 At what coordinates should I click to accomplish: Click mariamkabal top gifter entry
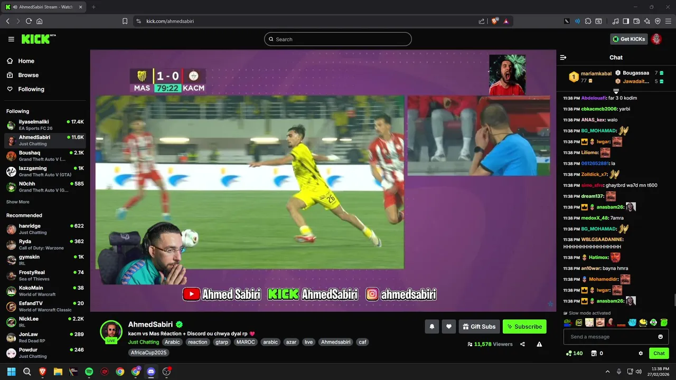coord(590,77)
